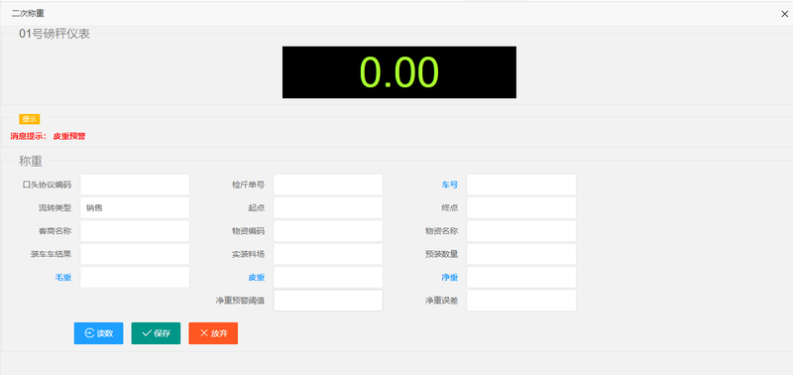Click the 净重误差 input field
Image resolution: width=793 pixels, height=375 pixels.
click(521, 301)
